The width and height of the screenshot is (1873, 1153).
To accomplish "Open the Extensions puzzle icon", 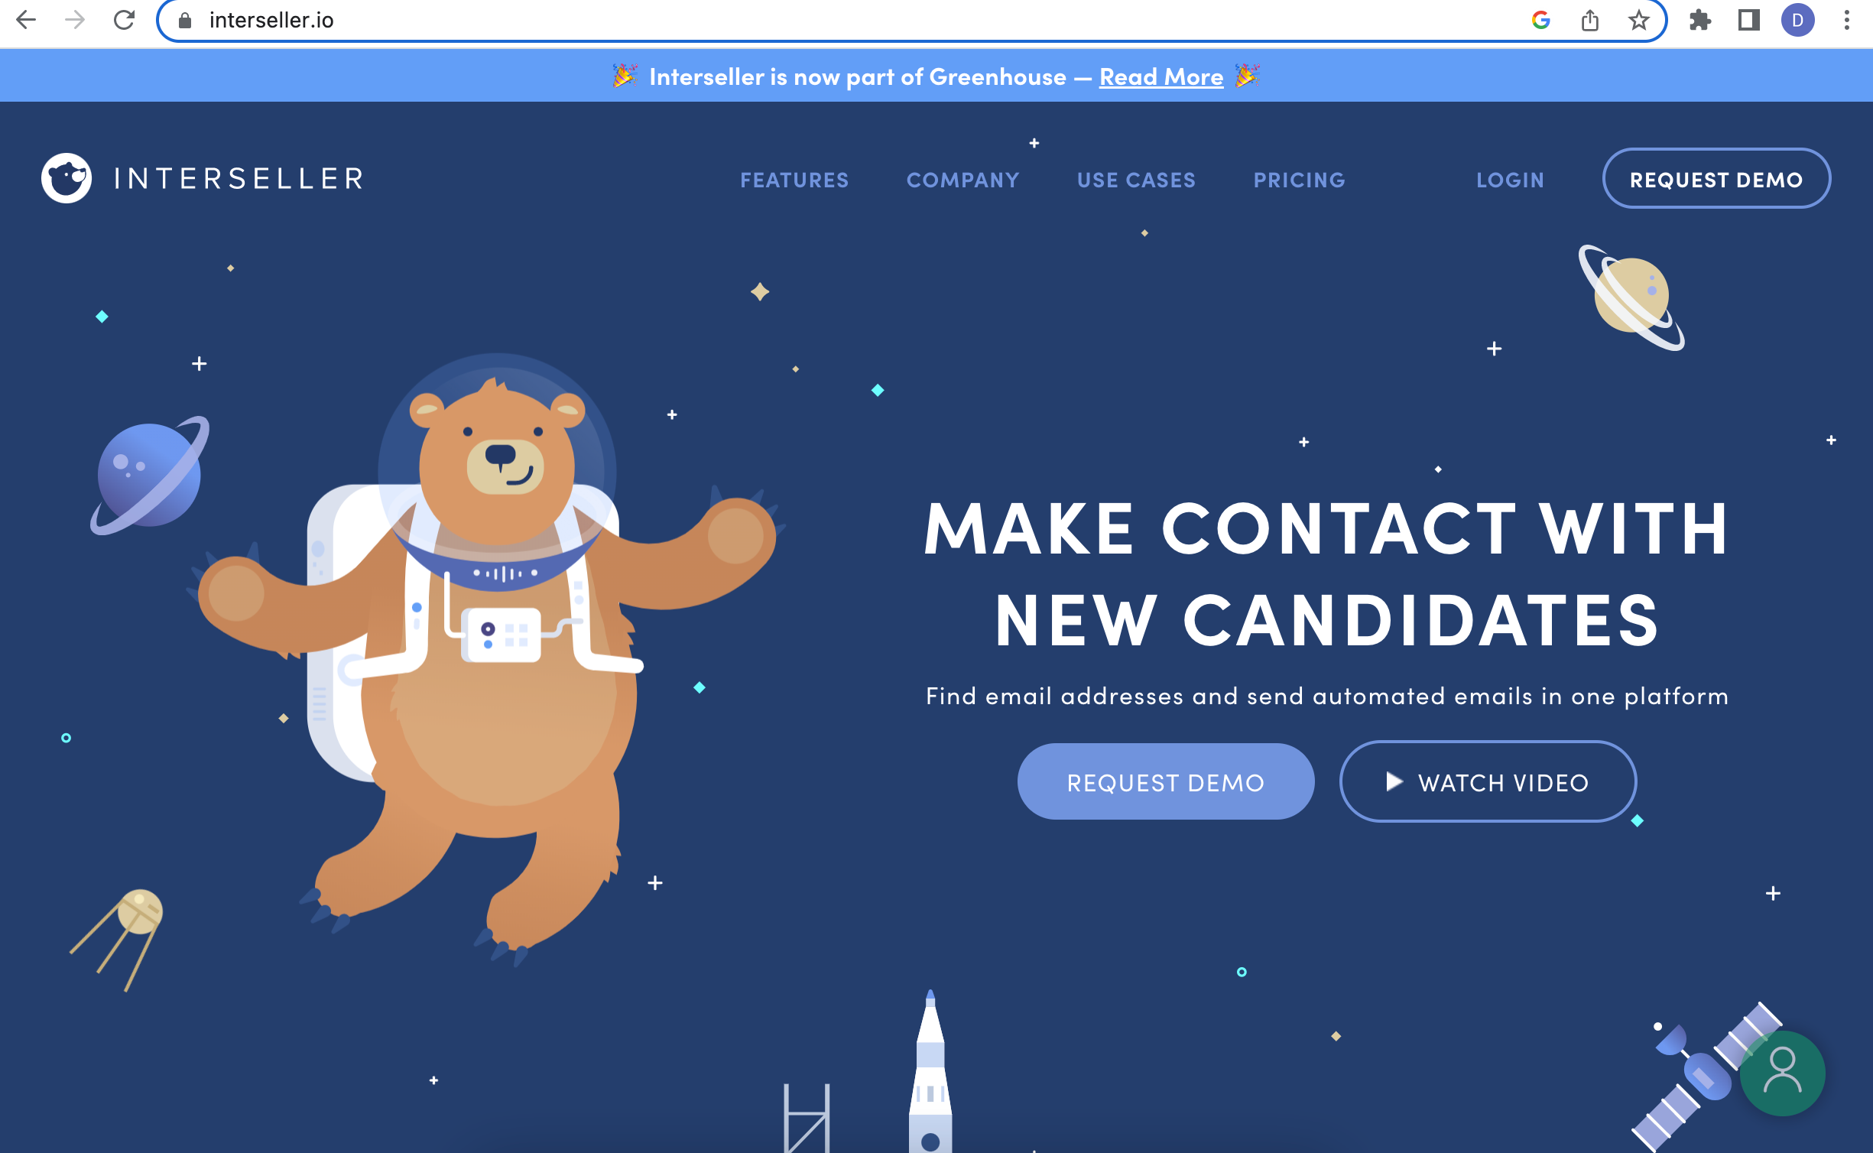I will pos(1699,20).
